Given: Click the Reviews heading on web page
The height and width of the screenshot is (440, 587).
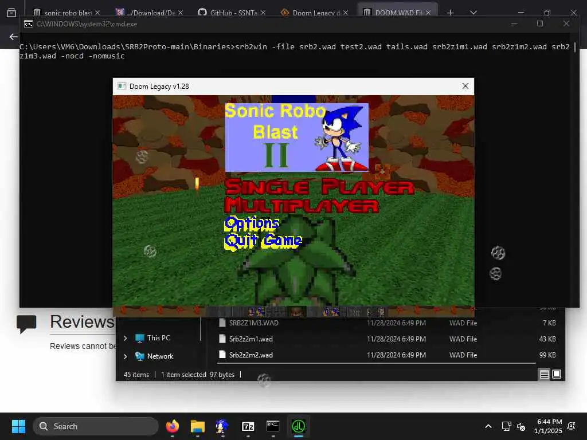Looking at the screenshot, I should pyautogui.click(x=82, y=322).
